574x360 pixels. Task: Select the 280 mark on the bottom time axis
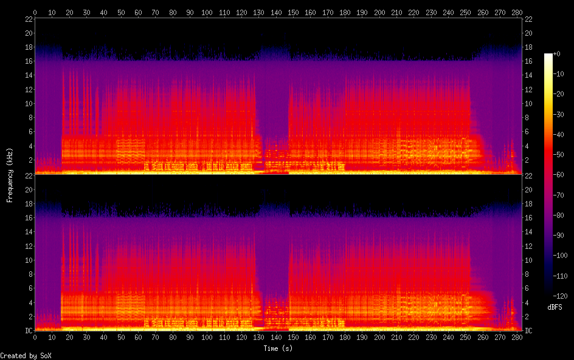(517, 337)
